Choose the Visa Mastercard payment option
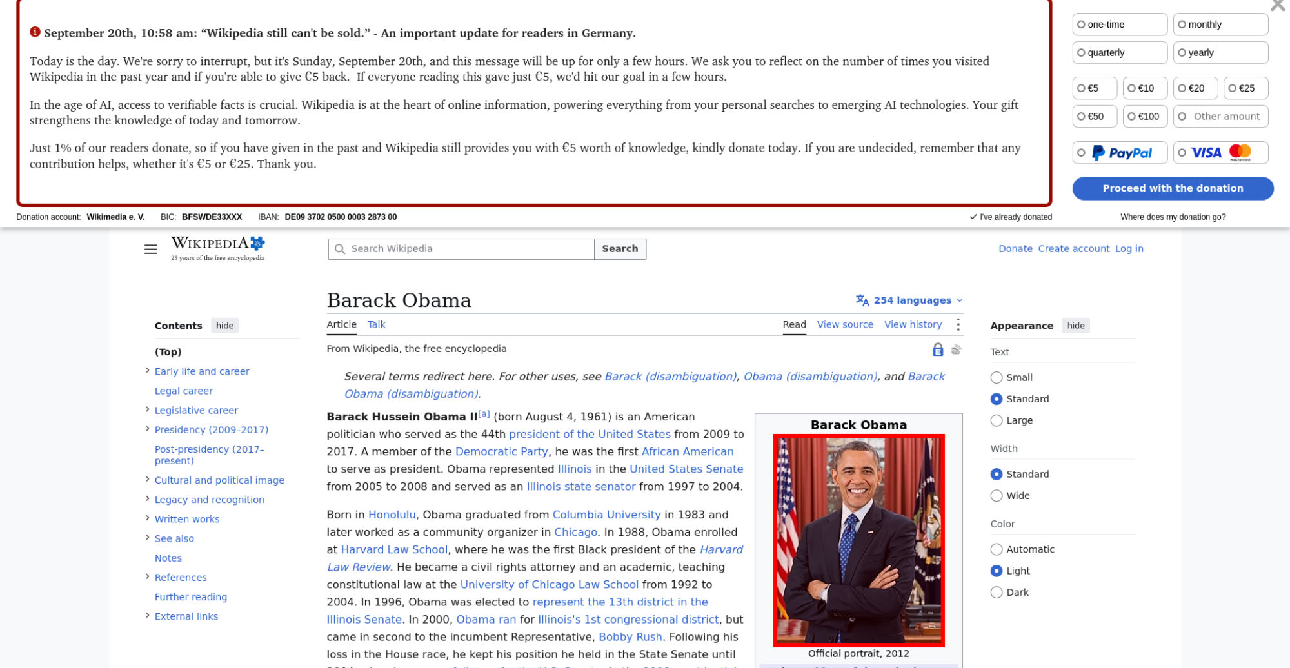Screen dimensions: 1290x668 click(1220, 153)
